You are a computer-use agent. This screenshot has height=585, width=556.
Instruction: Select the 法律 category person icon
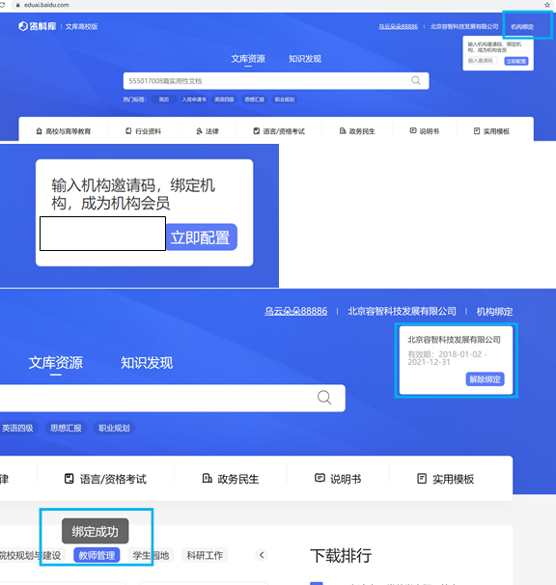point(199,131)
